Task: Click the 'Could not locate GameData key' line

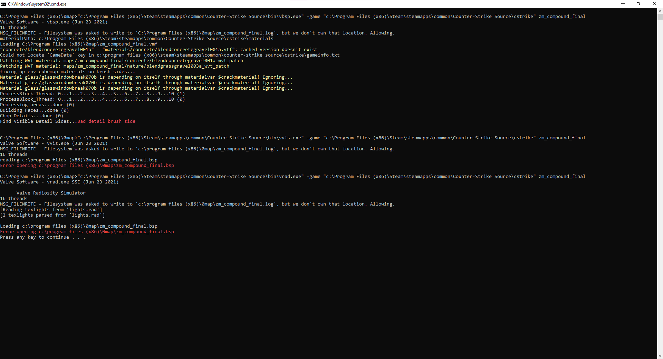Action: tap(170, 55)
